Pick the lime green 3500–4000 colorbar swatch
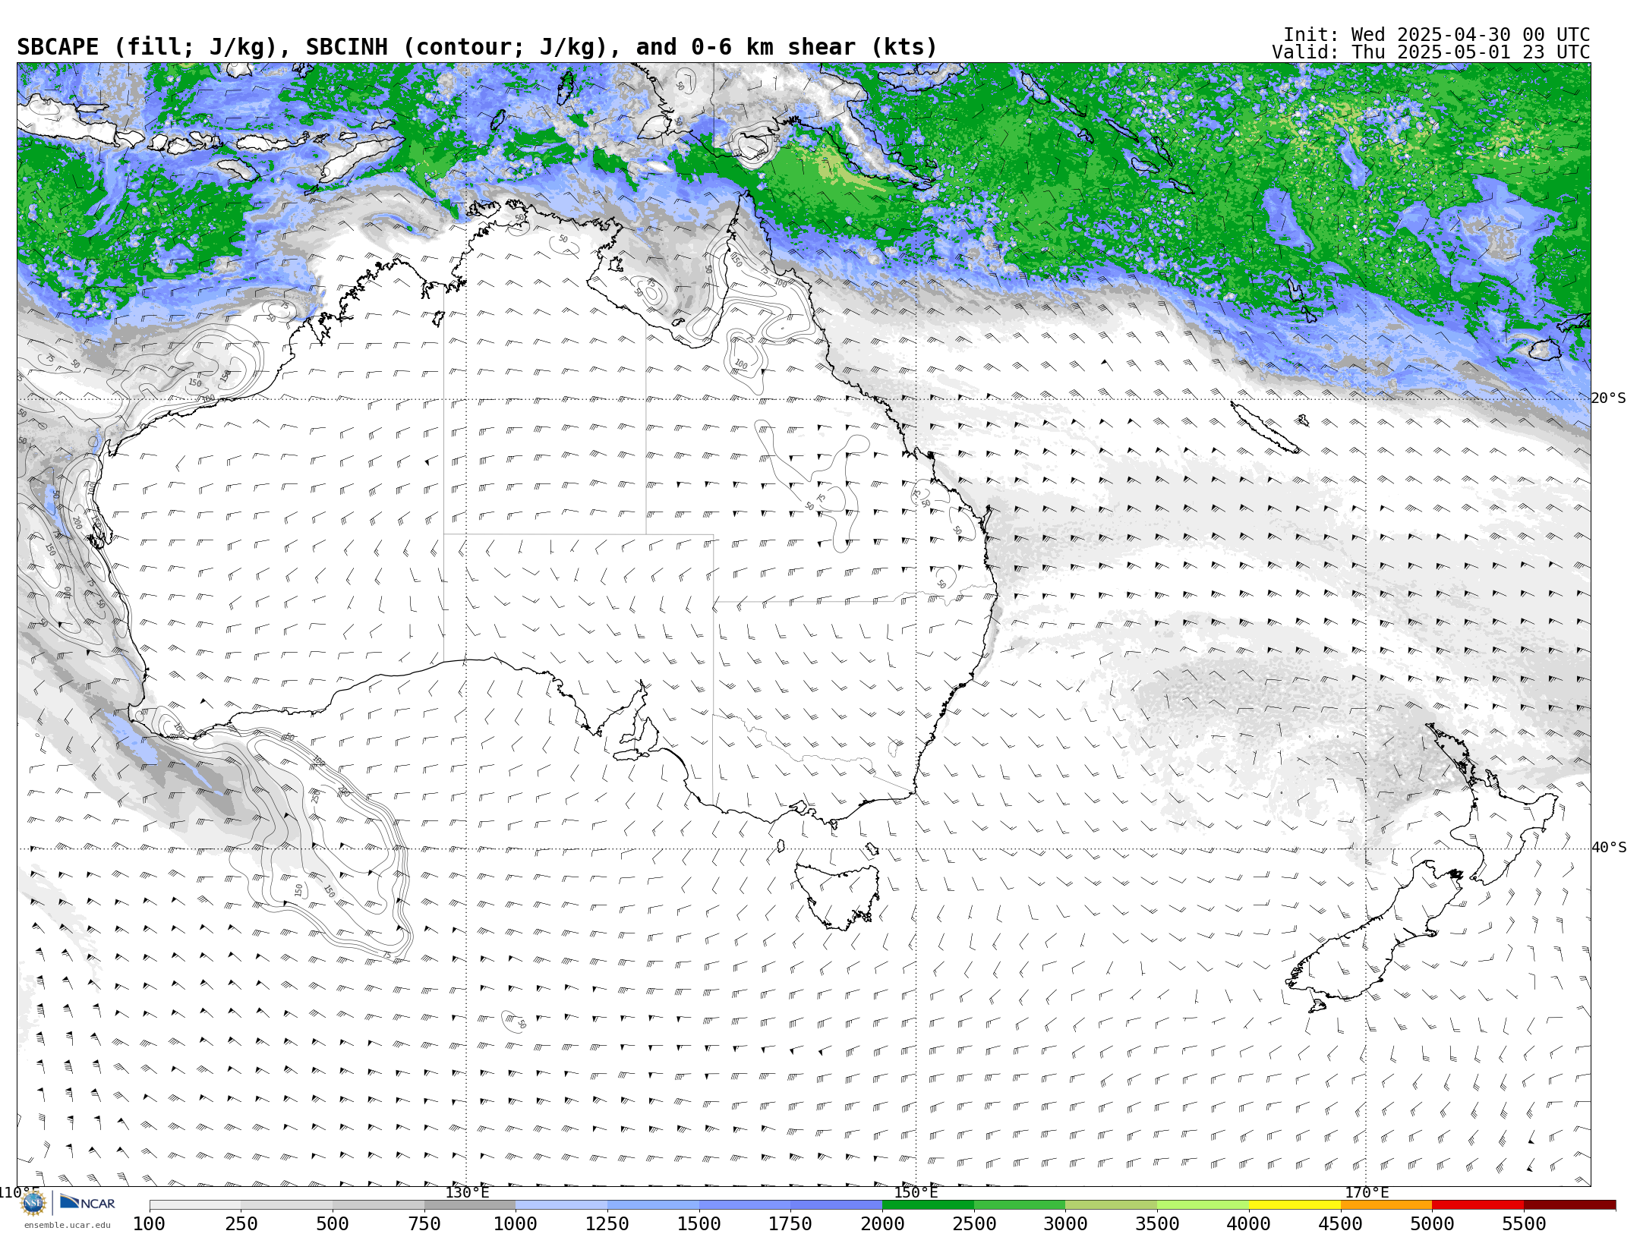The image size is (1640, 1234). pos(1203,1205)
